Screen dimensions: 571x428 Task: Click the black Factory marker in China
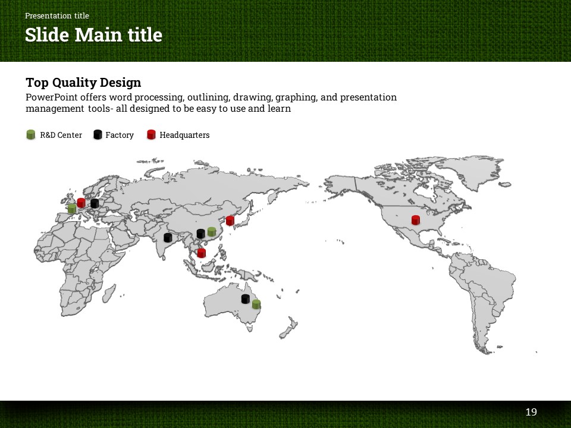200,234
